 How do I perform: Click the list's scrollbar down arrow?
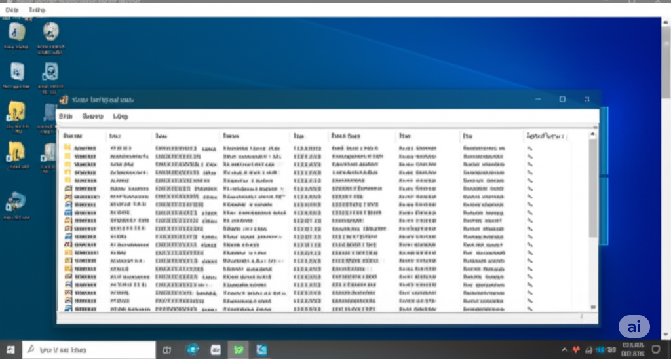pos(592,307)
